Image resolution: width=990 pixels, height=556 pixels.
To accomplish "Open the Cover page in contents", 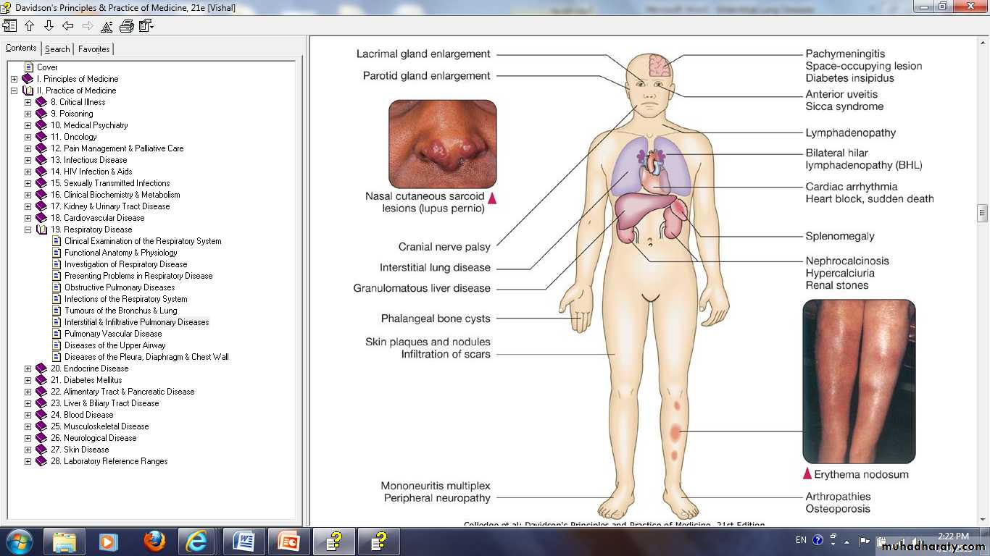I will 47,67.
